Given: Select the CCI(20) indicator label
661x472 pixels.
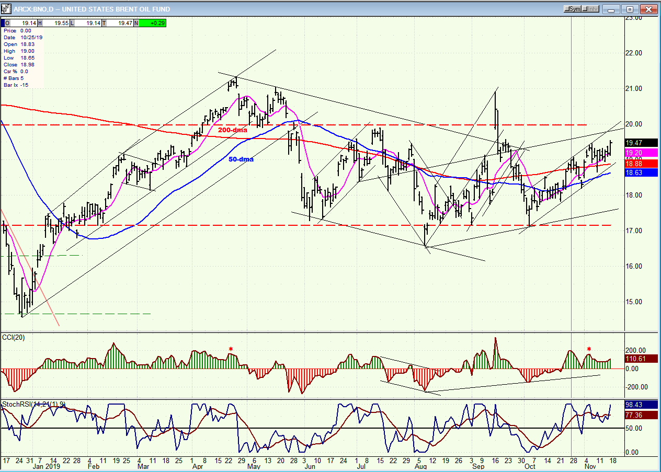Looking at the screenshot, I should click(14, 337).
